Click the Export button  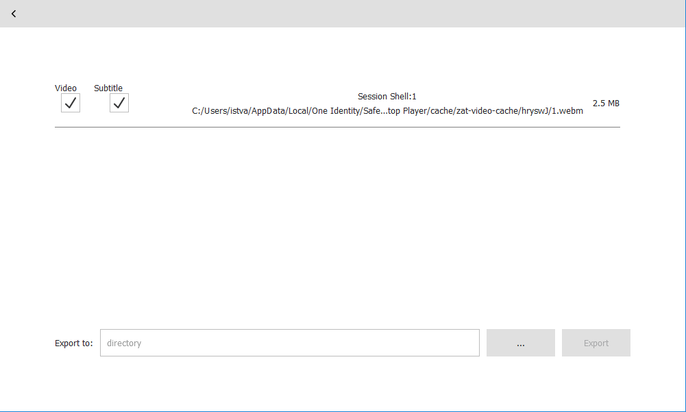pos(596,343)
